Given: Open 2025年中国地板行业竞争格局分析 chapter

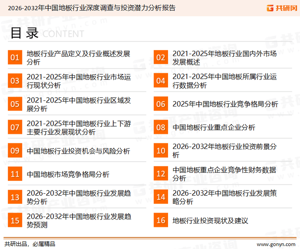Looking at the screenshot, I should click(225, 104).
